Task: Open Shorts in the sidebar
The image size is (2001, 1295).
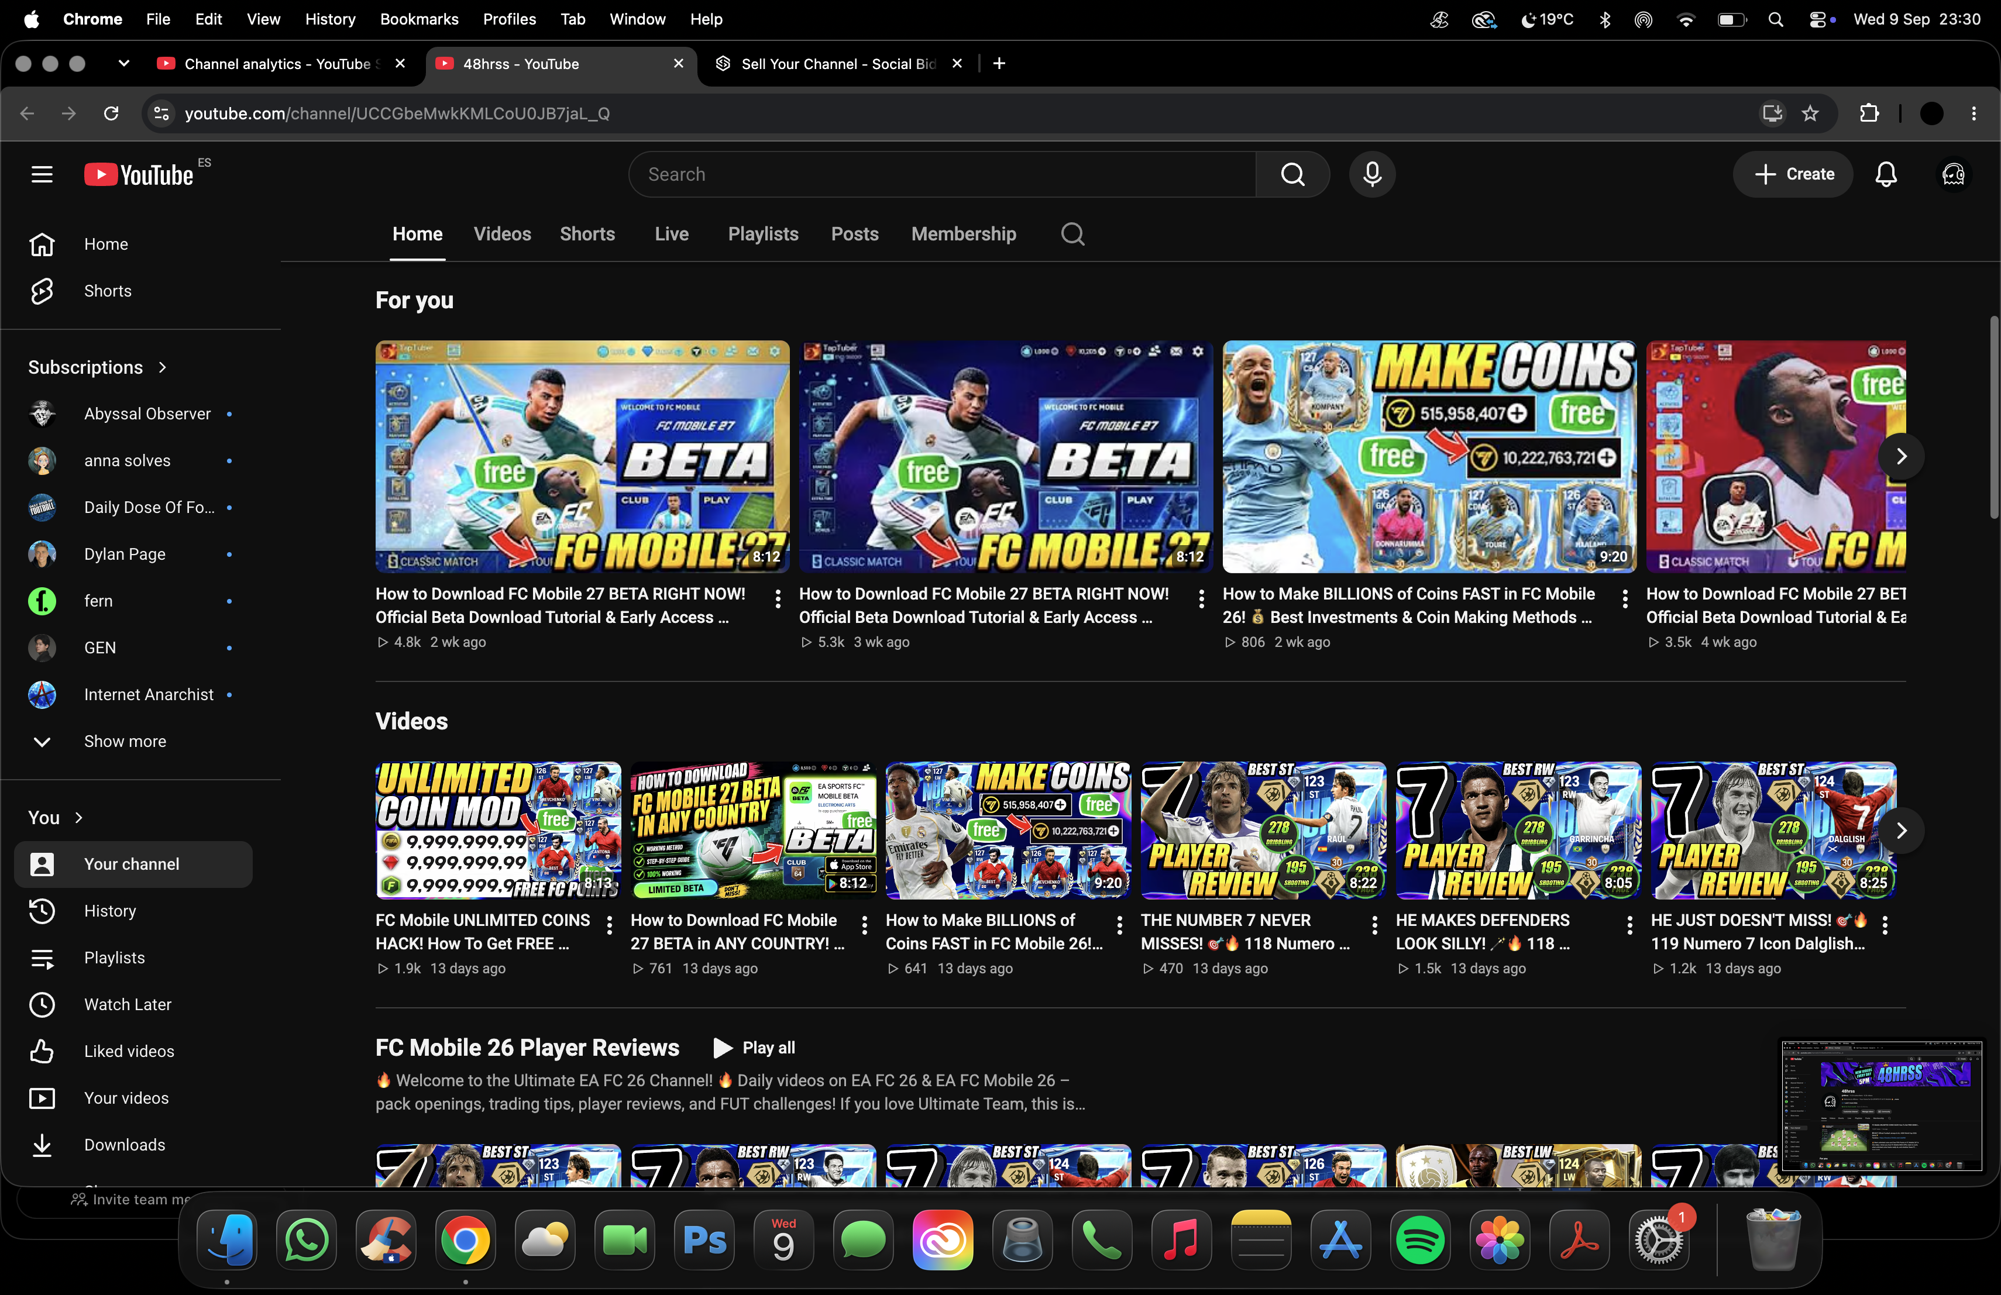Action: click(x=108, y=291)
